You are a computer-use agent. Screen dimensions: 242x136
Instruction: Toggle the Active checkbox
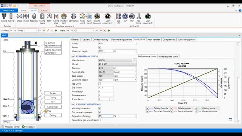[x=99, y=48]
